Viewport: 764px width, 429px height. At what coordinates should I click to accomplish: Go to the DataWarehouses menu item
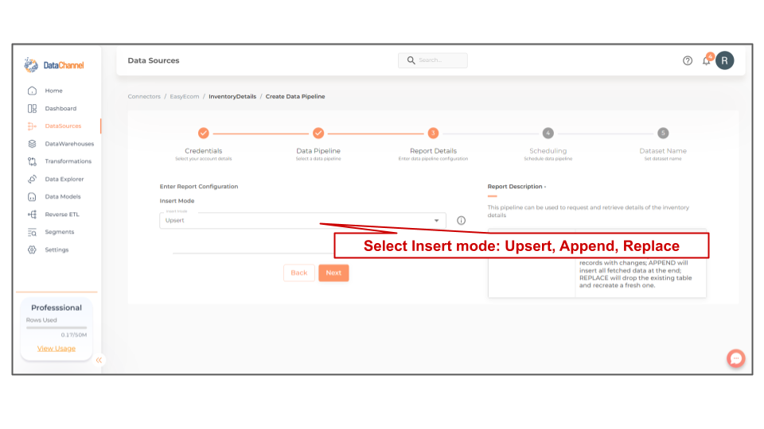coord(69,144)
